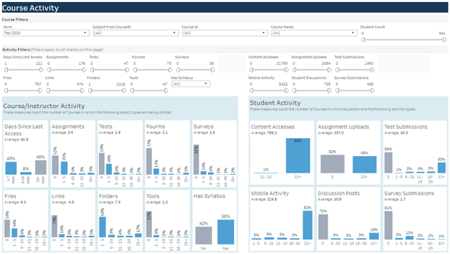Select the No bar in Has Syllabus chart
The image size is (450, 254).
click(204, 235)
